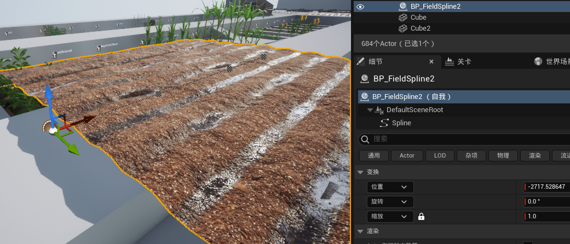This screenshot has width=570, height=244.
Task: Click the BP_FieldSpline2 blueprint actor icon in outliner
Action: (x=403, y=6)
